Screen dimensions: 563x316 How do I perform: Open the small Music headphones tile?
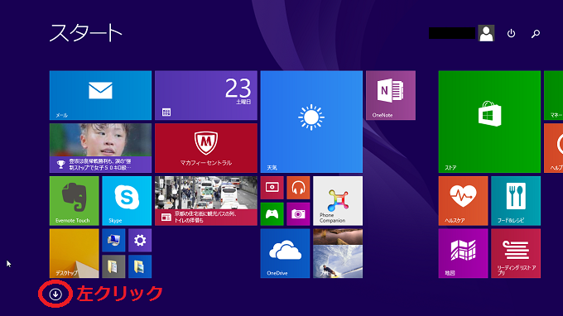point(298,188)
